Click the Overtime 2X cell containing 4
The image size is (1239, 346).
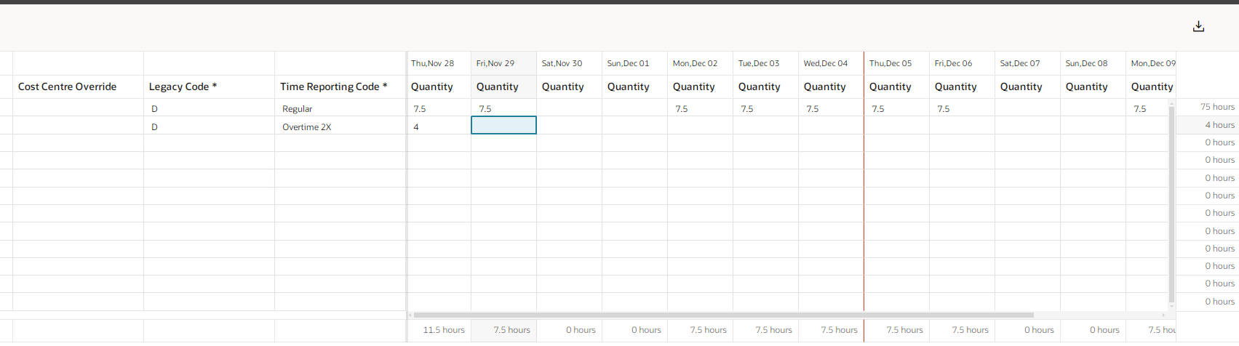(439, 126)
